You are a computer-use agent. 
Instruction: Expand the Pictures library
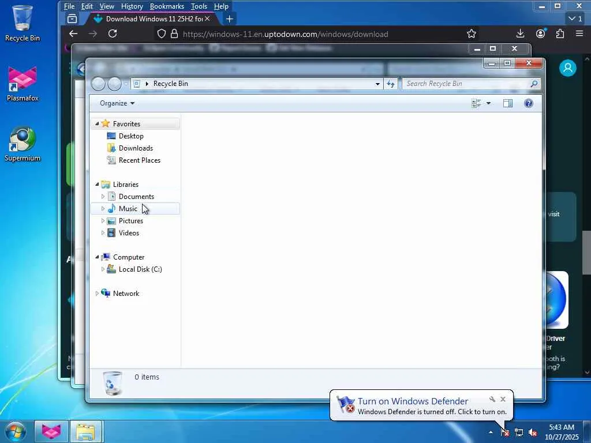point(103,221)
